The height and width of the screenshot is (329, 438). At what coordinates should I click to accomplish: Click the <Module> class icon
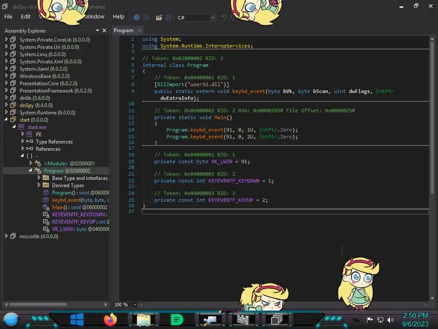tap(38, 163)
